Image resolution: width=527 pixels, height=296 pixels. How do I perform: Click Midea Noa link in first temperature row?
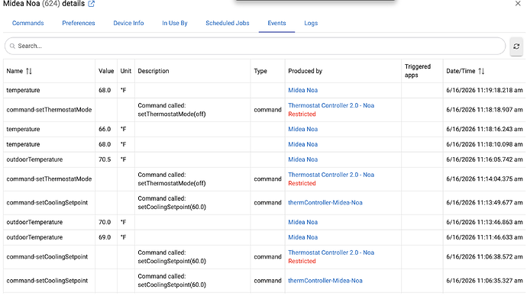click(302, 90)
